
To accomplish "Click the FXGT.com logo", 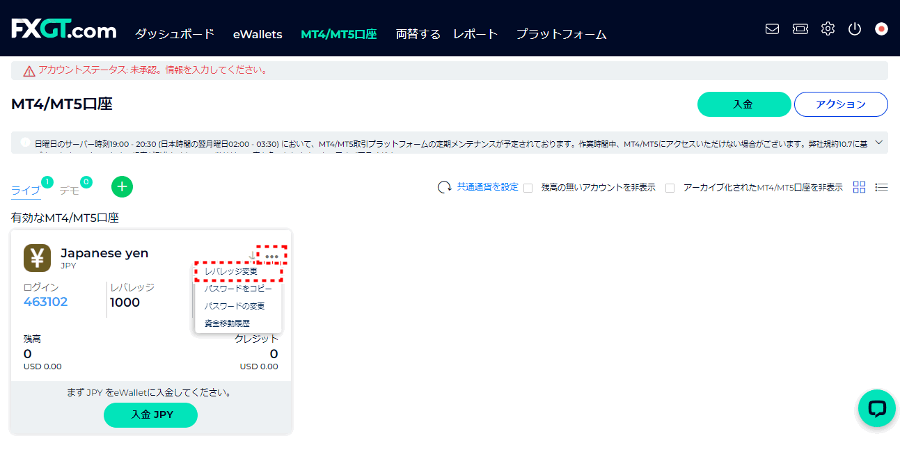I will [x=63, y=29].
